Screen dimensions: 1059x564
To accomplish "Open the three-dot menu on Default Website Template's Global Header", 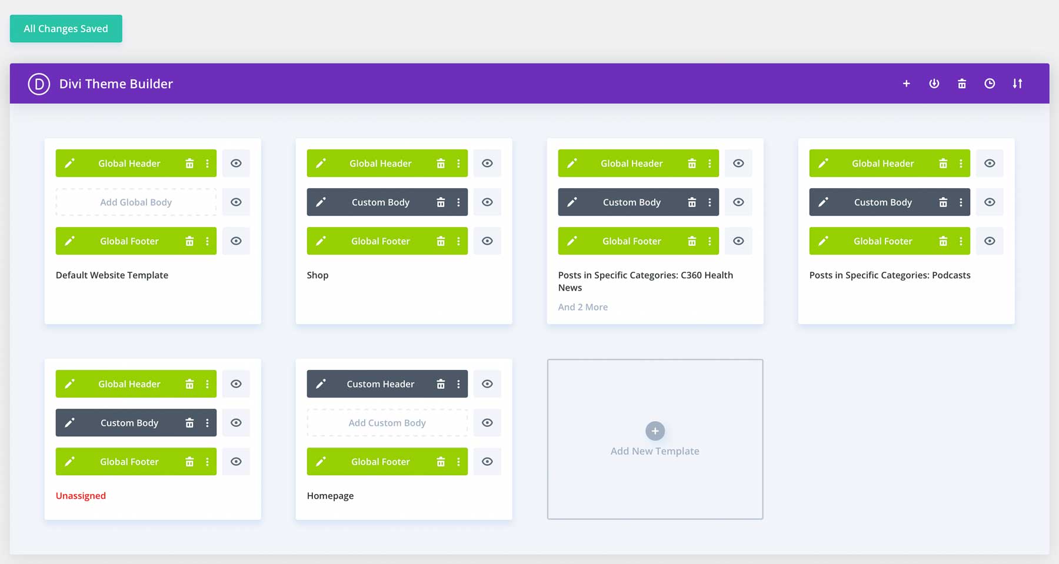I will [x=207, y=163].
